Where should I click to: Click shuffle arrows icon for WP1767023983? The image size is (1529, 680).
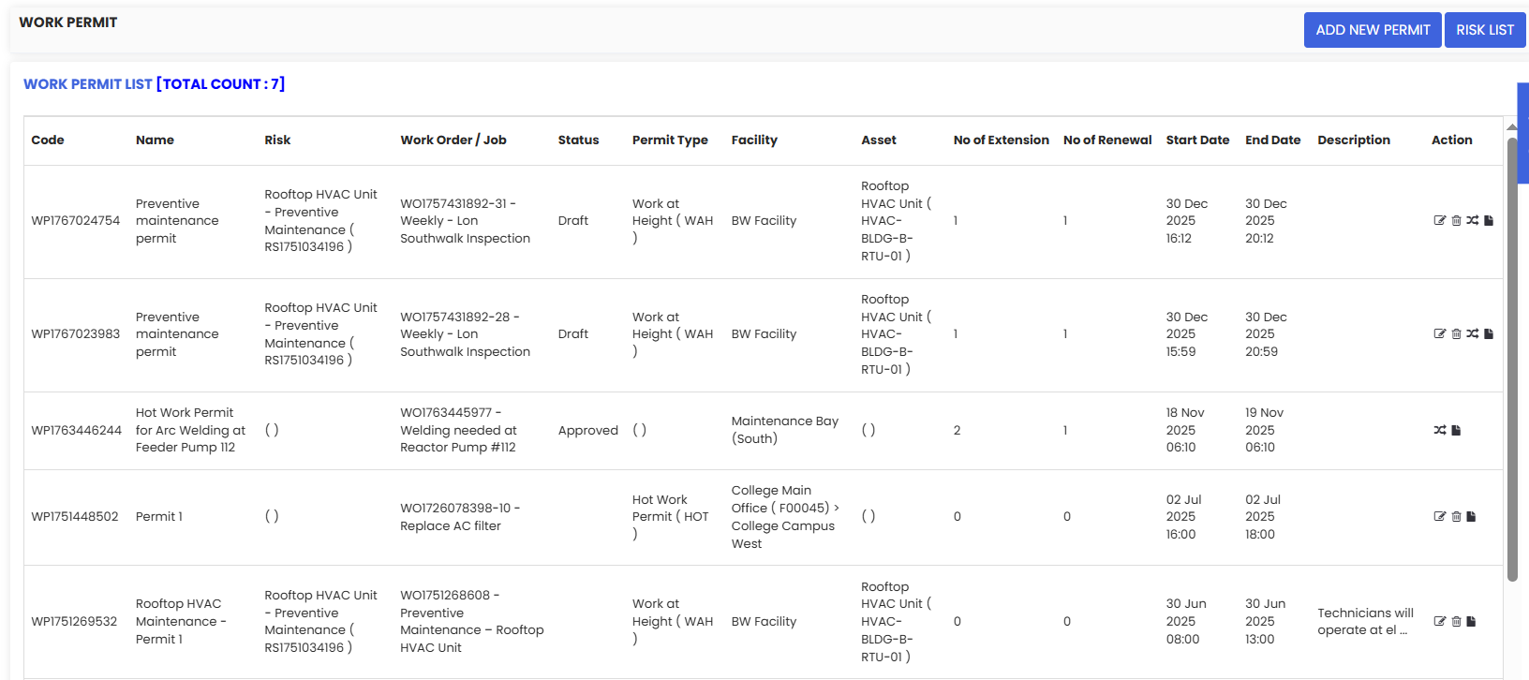[x=1473, y=334]
